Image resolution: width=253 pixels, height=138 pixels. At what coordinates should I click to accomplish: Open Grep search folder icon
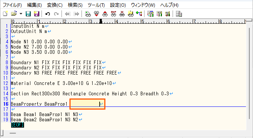130,14
